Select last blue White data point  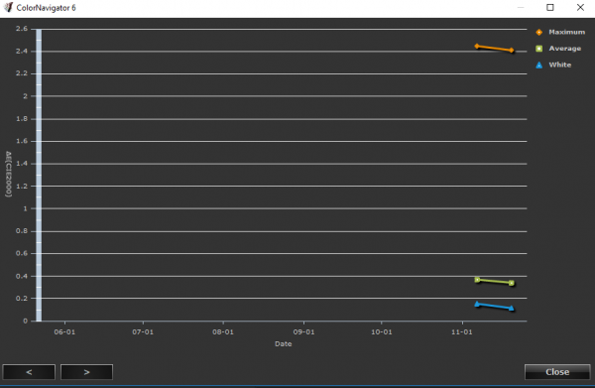511,308
